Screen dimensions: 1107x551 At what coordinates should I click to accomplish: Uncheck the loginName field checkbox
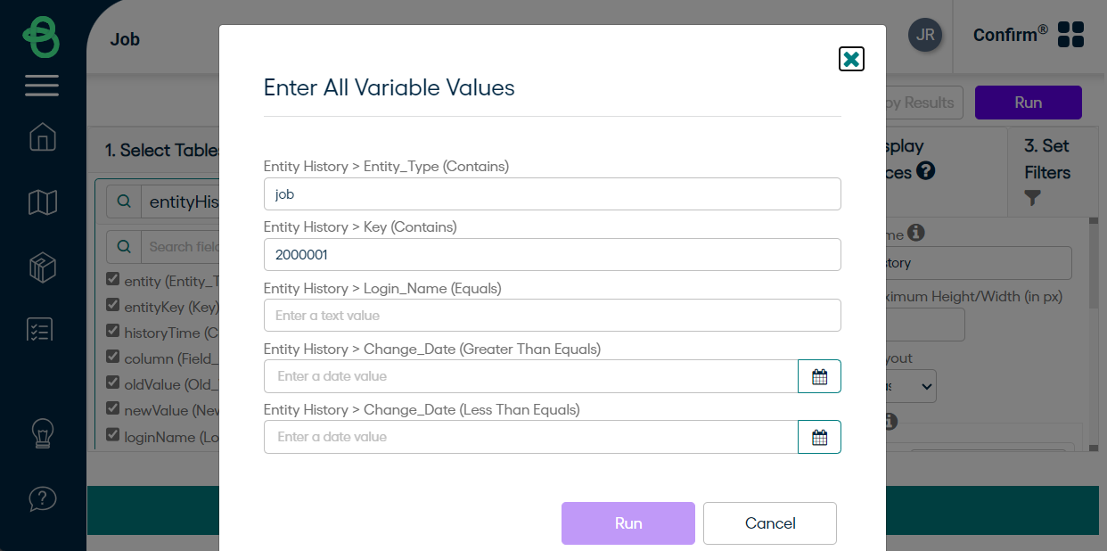pos(113,435)
